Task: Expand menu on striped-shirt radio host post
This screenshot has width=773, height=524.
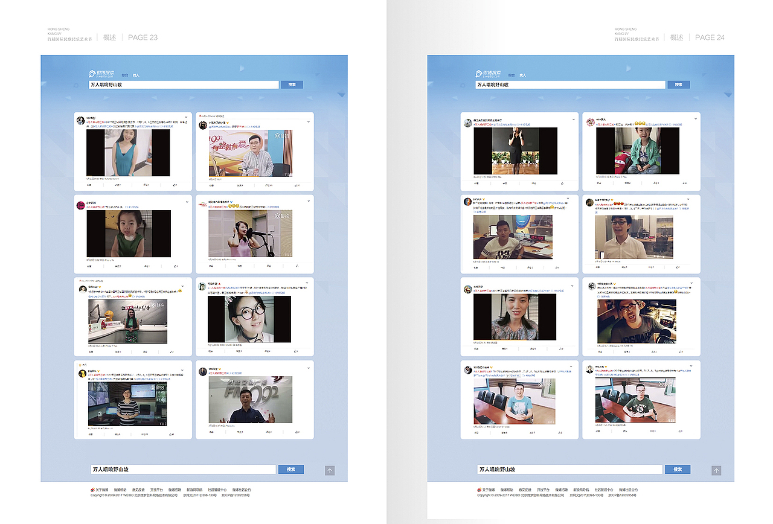Action: [308, 121]
